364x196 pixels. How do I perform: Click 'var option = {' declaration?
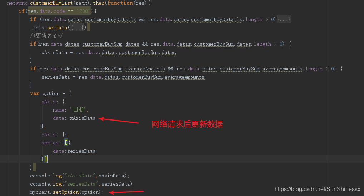51,93
